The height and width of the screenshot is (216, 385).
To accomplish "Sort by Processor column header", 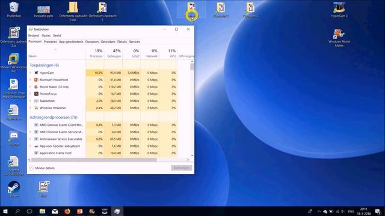I will (95, 53).
